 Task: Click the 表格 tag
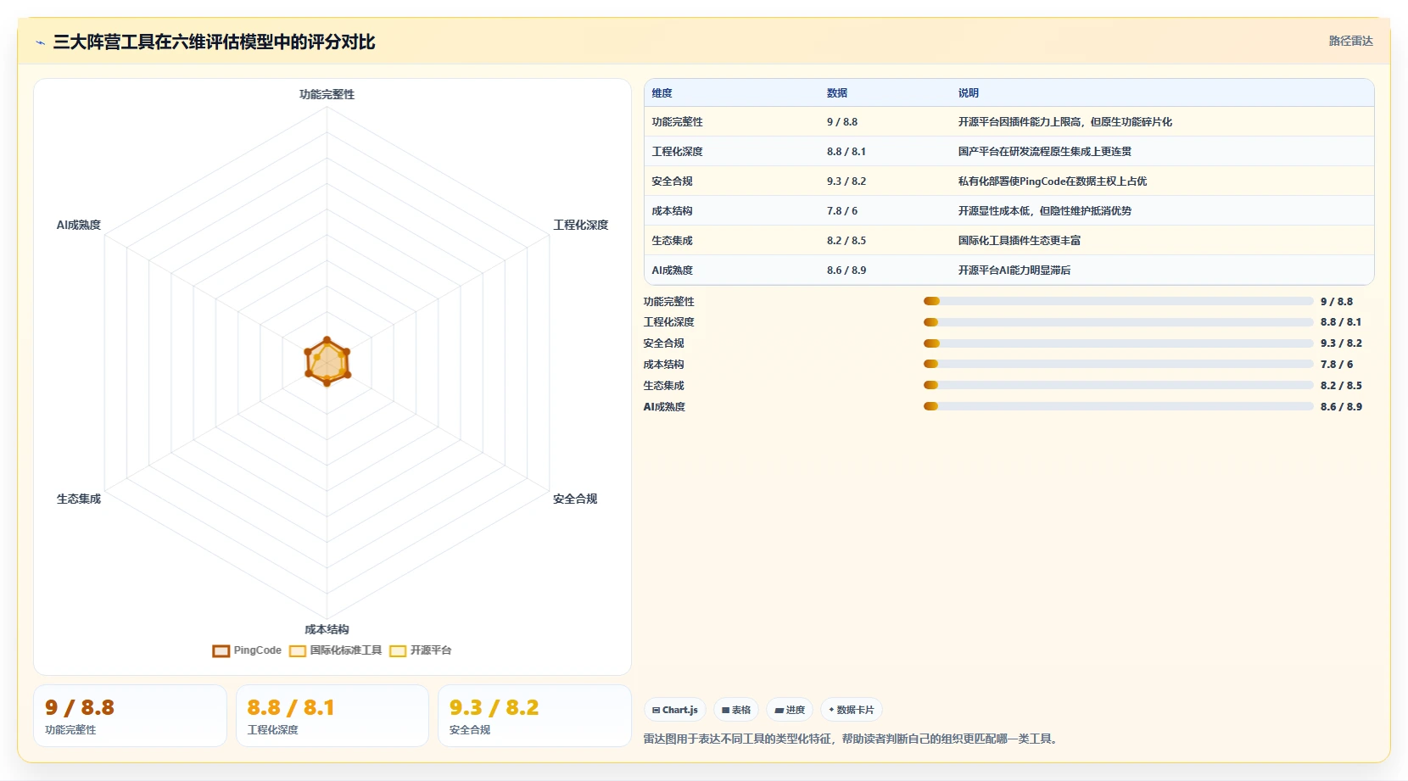[736, 710]
